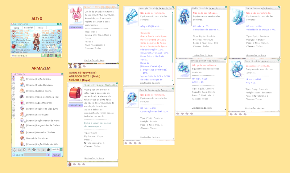Select the Greva Sombria slot in Equipamentos
The width and height of the screenshot is (290, 173).
(59, 46)
